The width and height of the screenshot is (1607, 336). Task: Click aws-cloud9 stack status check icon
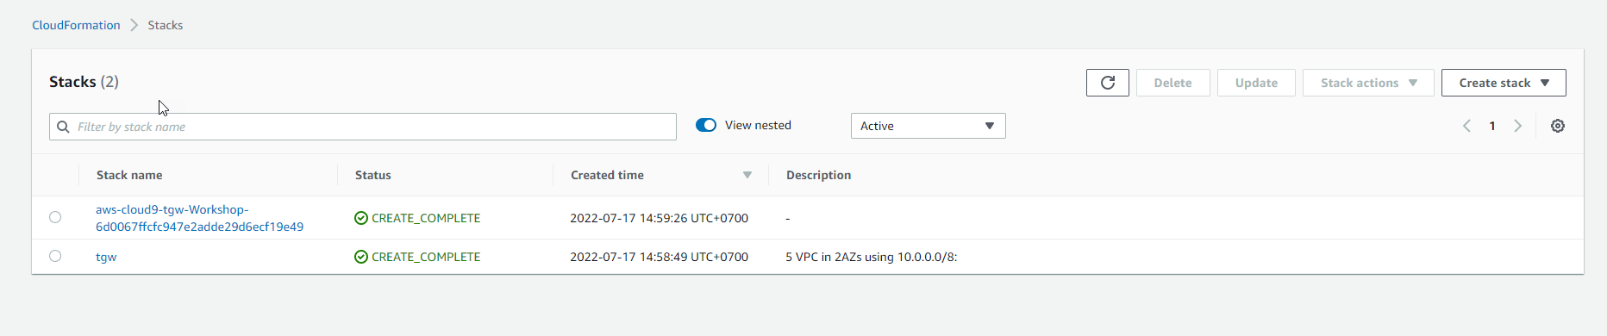pos(361,218)
